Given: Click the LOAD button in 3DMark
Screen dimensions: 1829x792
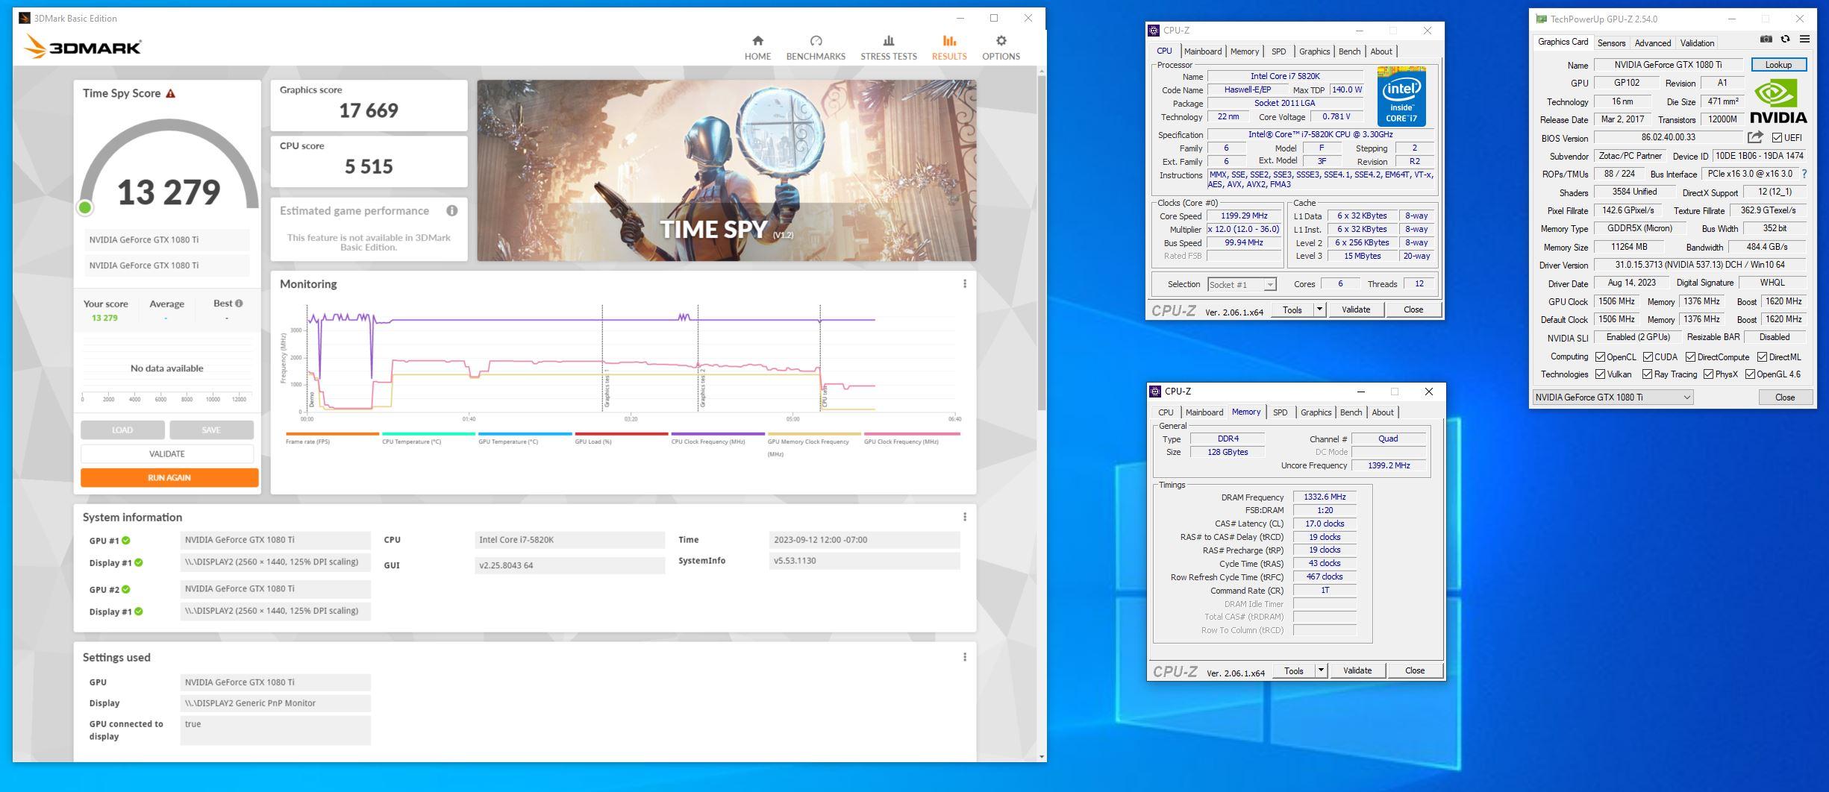Looking at the screenshot, I should point(122,430).
